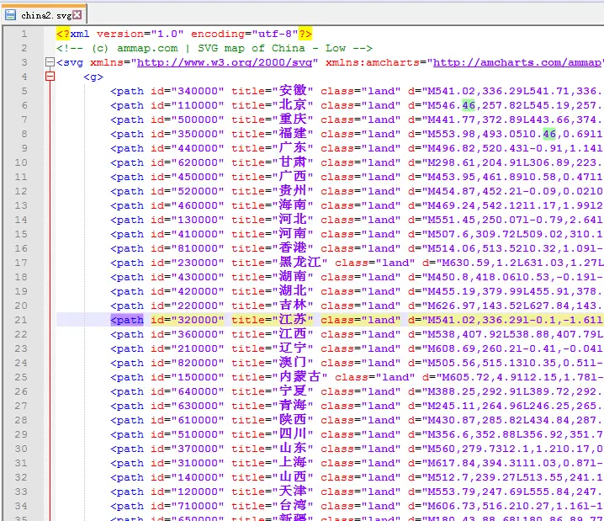
Task: Click the title 甘肃 on line 10
Action: point(293,162)
